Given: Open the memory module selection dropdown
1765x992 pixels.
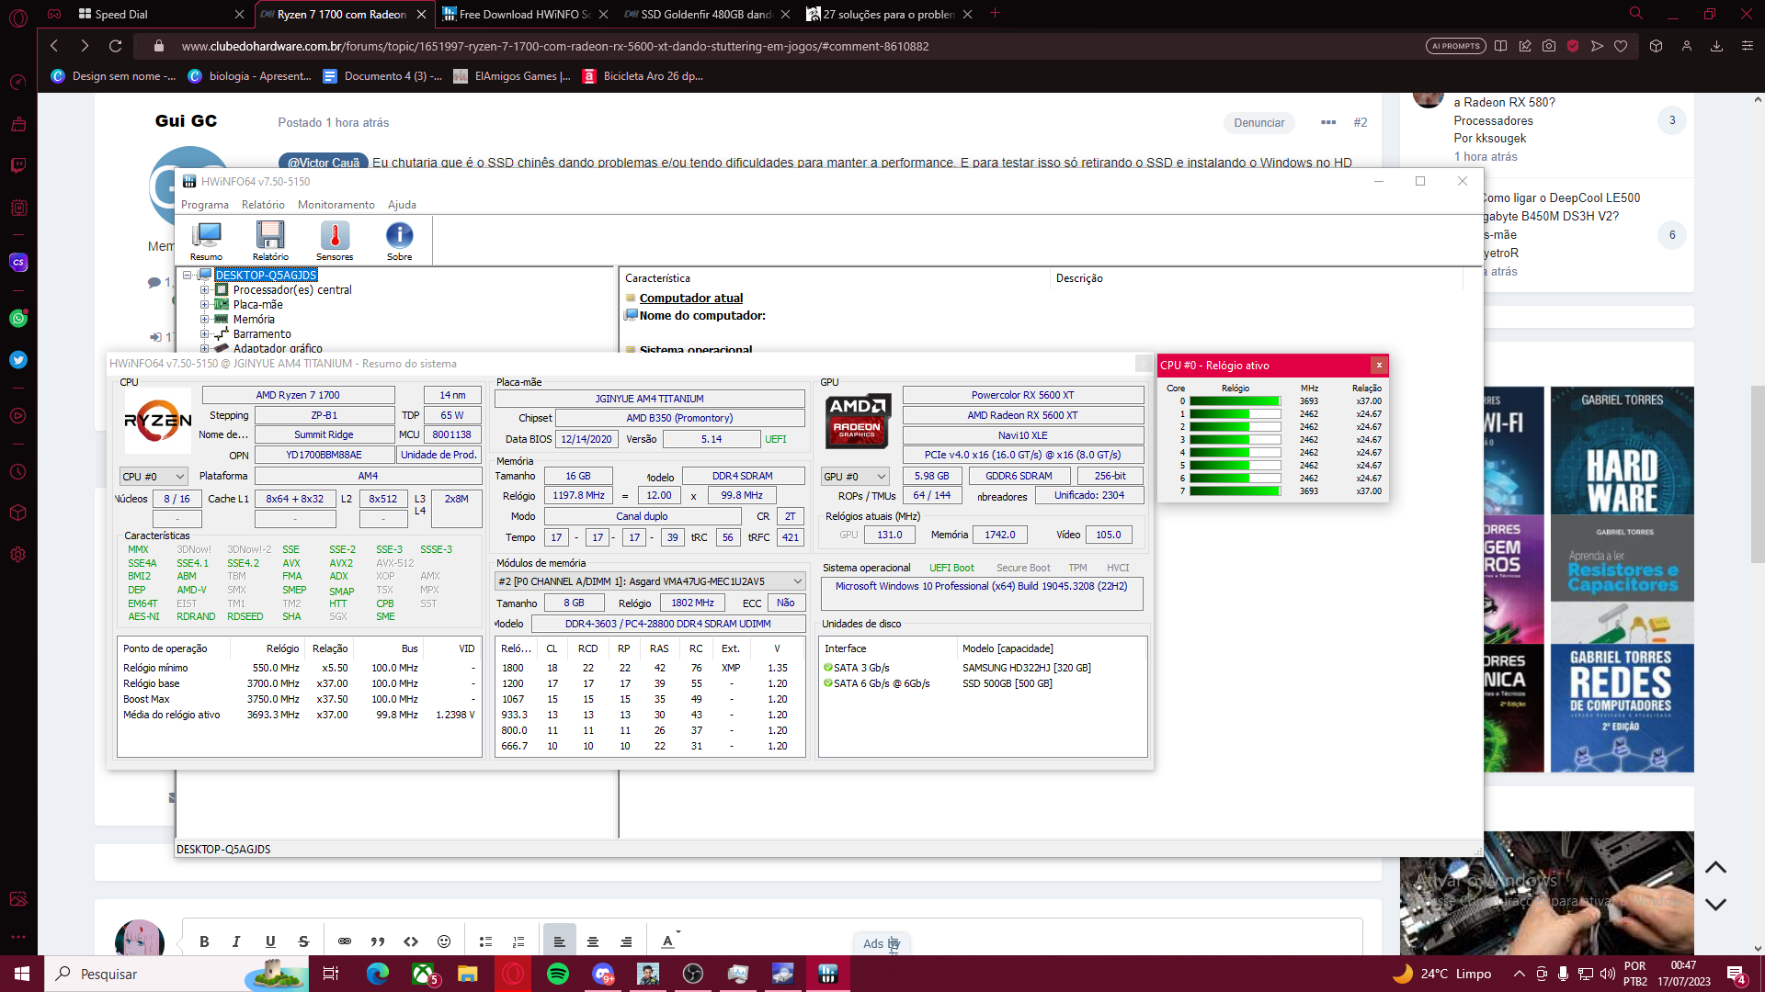Looking at the screenshot, I should click(x=650, y=581).
